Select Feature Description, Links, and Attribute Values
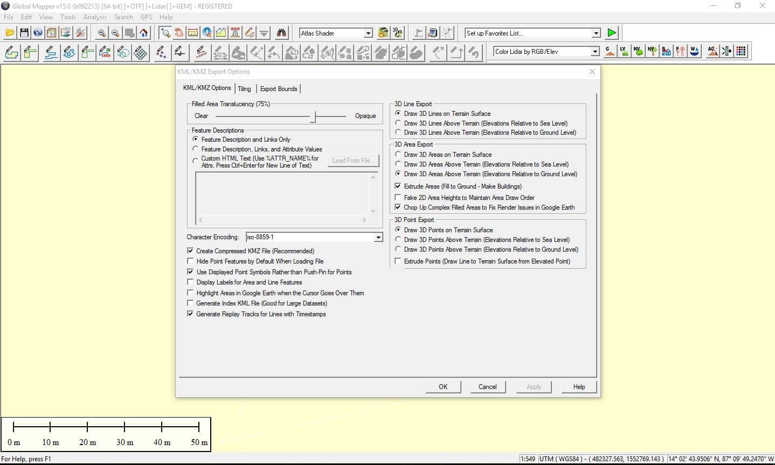The image size is (775, 465). [257, 149]
